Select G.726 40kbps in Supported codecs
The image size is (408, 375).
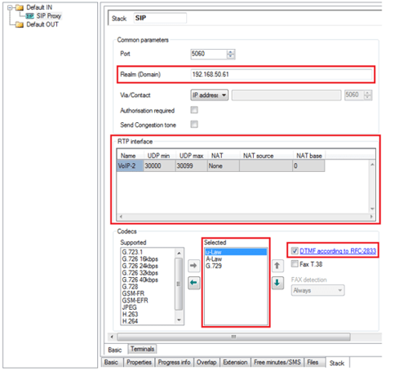(149, 280)
